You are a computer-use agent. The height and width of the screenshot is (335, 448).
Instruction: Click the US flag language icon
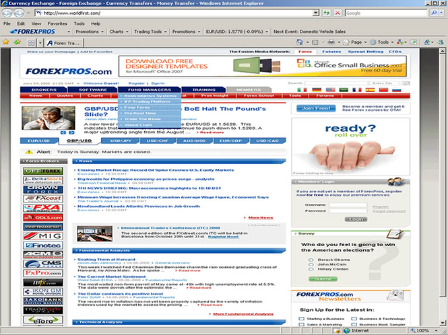pos(330,90)
